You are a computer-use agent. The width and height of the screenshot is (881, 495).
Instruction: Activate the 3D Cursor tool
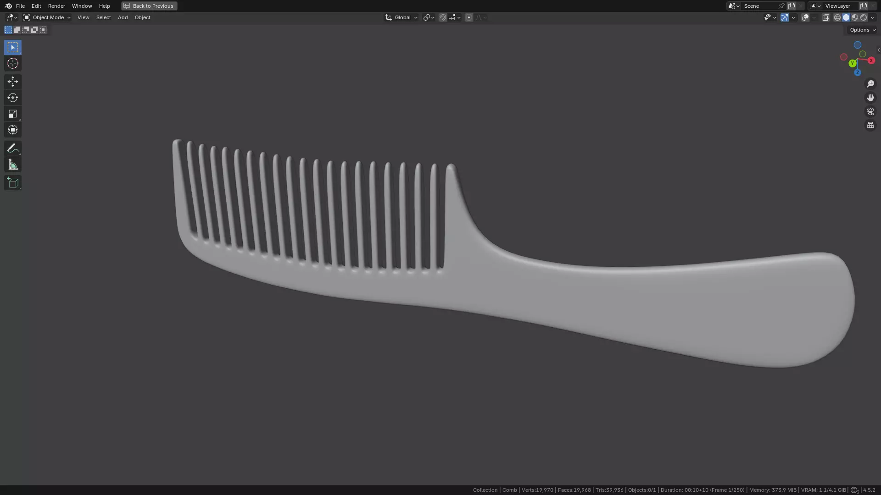click(x=13, y=63)
